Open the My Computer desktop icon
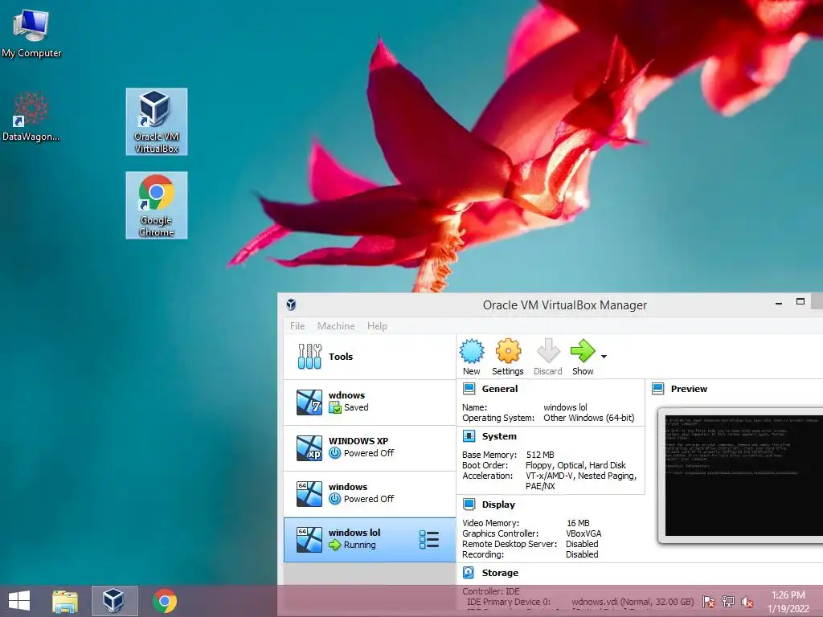 pyautogui.click(x=31, y=32)
